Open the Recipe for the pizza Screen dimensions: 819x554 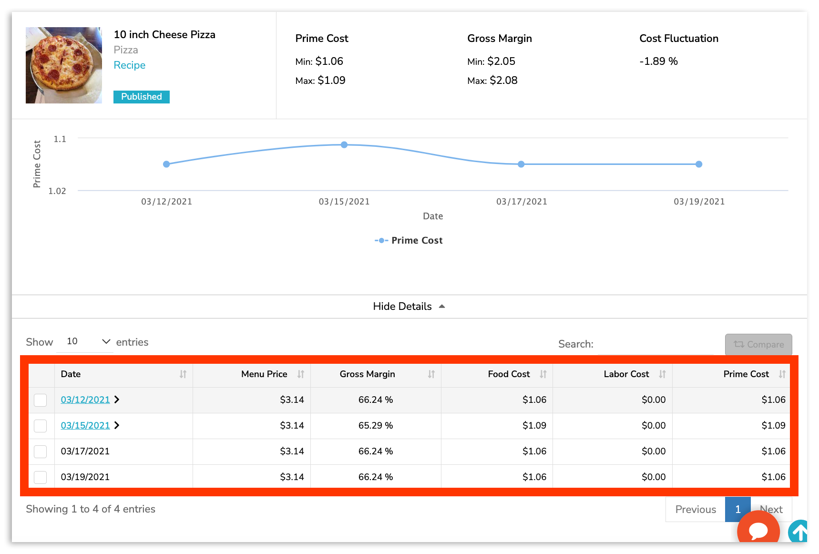[x=129, y=65]
